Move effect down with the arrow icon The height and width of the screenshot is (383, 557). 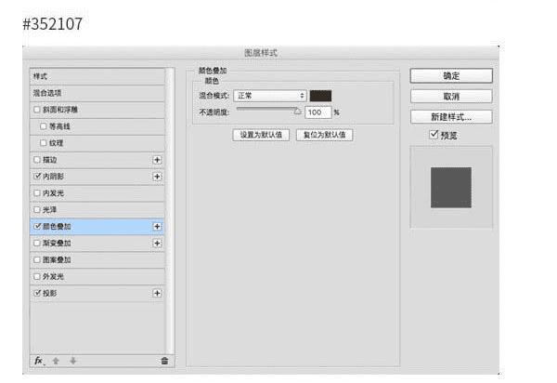72,361
